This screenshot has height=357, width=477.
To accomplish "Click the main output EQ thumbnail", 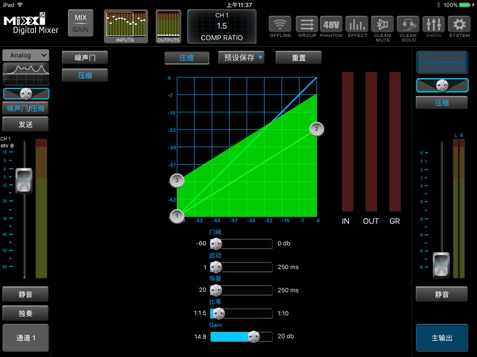I will 442,63.
